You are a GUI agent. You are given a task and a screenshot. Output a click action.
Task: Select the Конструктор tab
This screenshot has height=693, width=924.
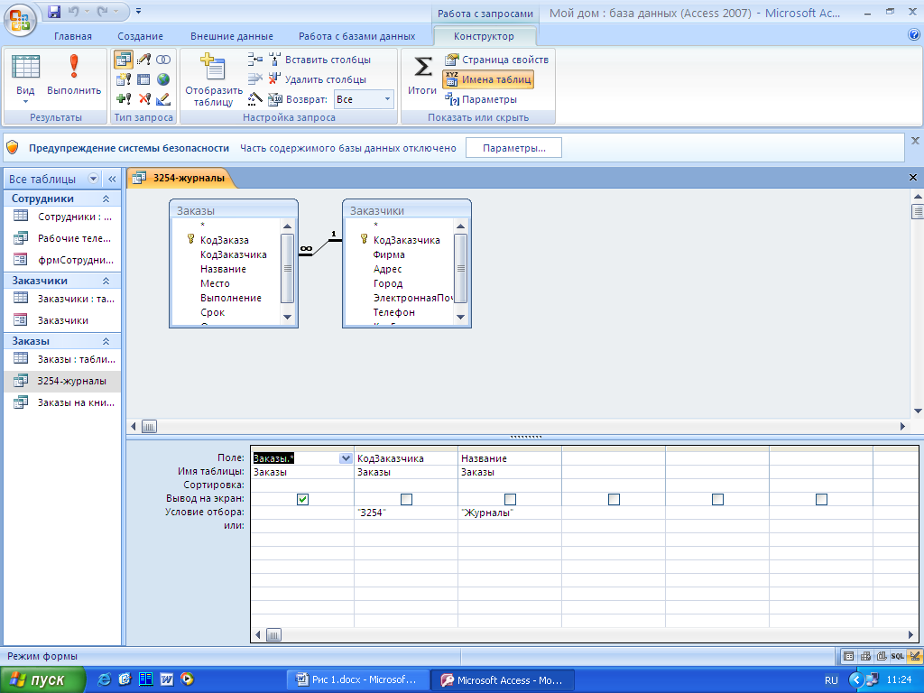[x=484, y=36]
